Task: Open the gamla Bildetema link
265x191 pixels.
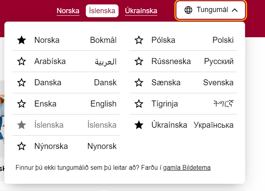Action: tap(187, 167)
